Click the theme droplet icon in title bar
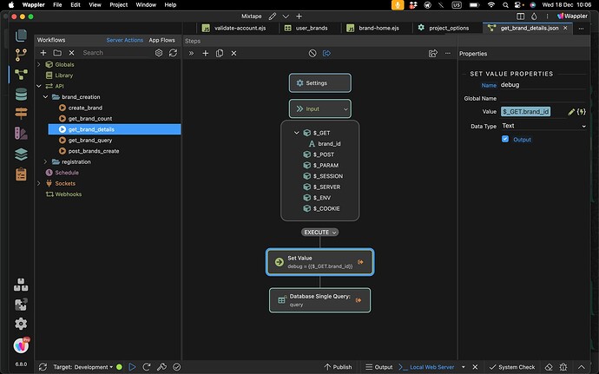599x374 pixels. 534,16
